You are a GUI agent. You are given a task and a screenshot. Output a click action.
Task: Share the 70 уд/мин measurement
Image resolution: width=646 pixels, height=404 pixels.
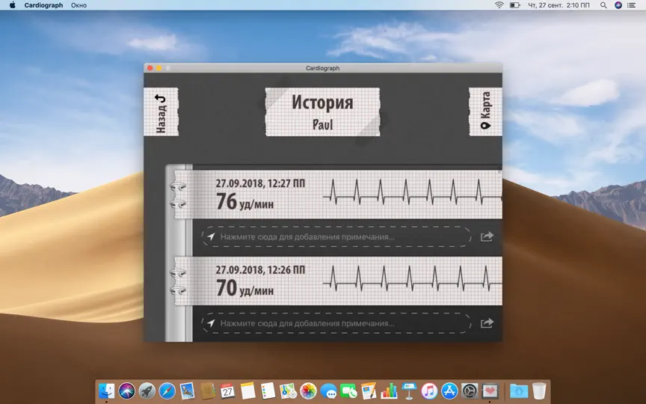click(487, 323)
